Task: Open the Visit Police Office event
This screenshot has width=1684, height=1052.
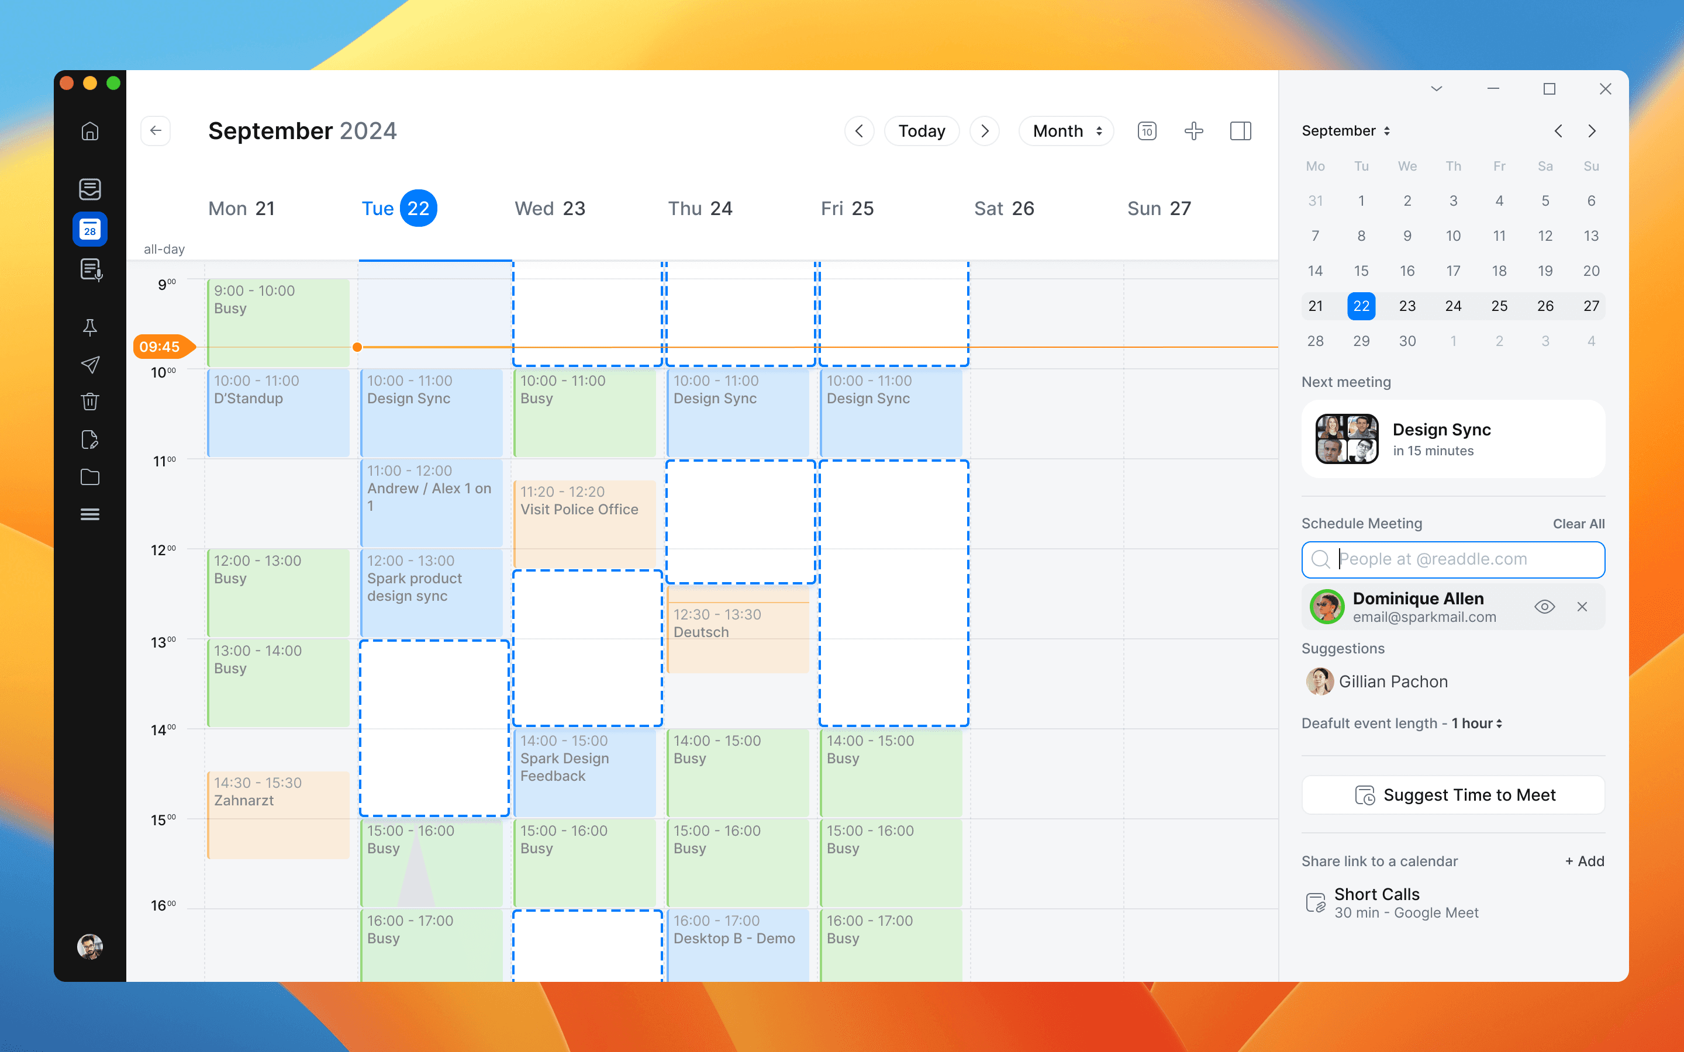Action: point(585,524)
